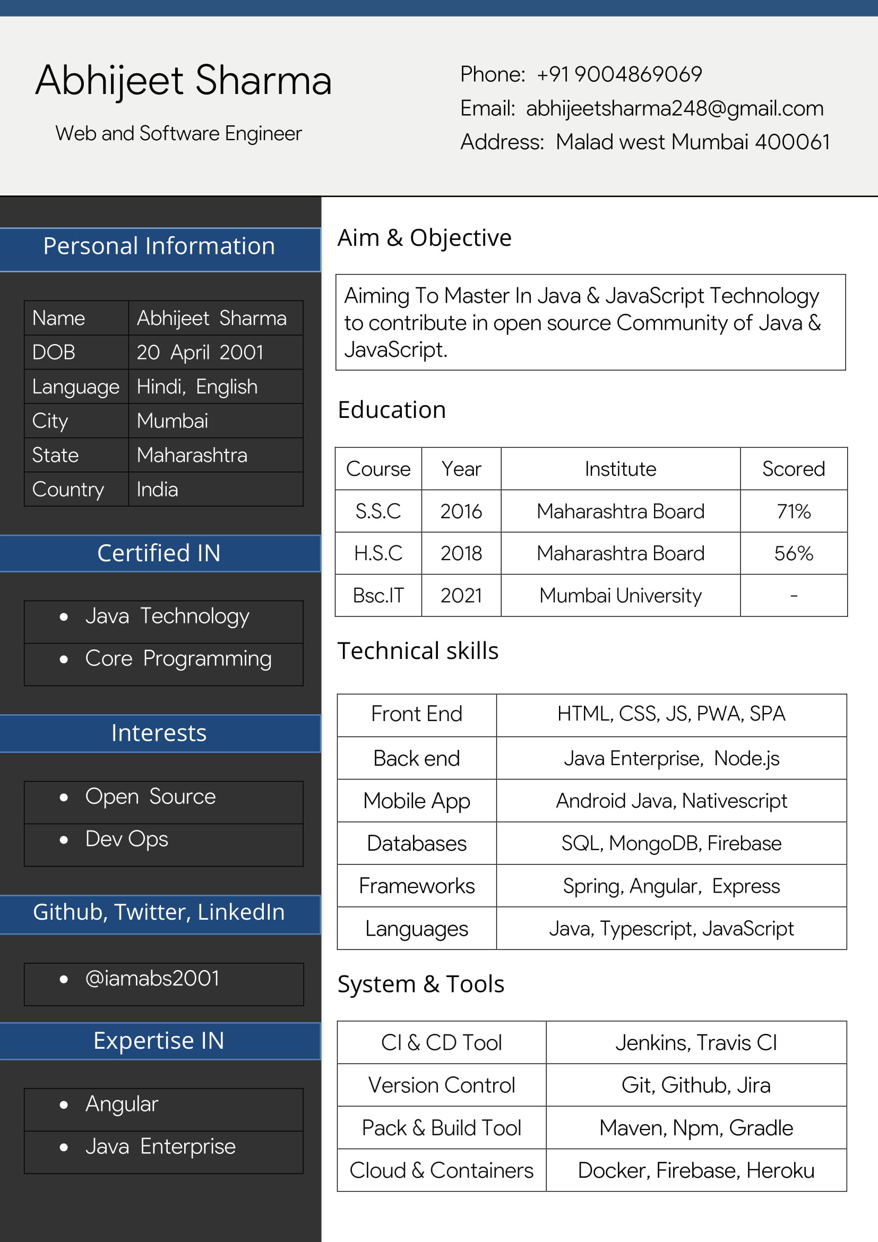Click the 'Technical skills' heading
878x1242 pixels.
coord(418,651)
